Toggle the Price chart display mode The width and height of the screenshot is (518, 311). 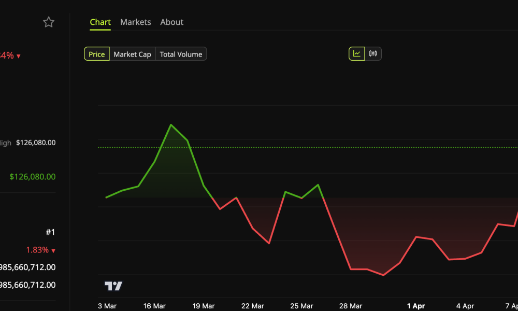(x=97, y=54)
